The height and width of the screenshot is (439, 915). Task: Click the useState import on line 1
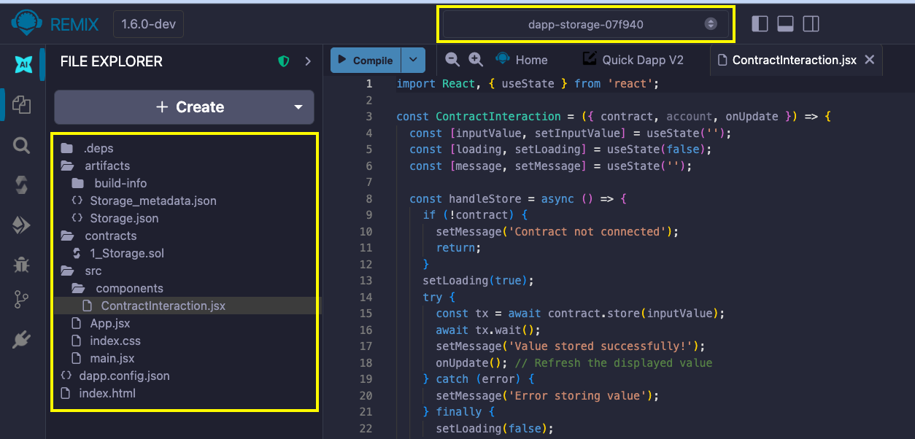tap(528, 84)
